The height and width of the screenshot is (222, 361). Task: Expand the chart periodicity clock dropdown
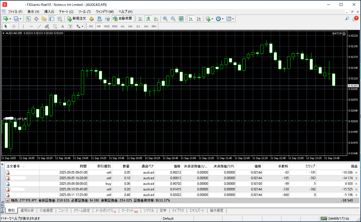[x=222, y=19]
